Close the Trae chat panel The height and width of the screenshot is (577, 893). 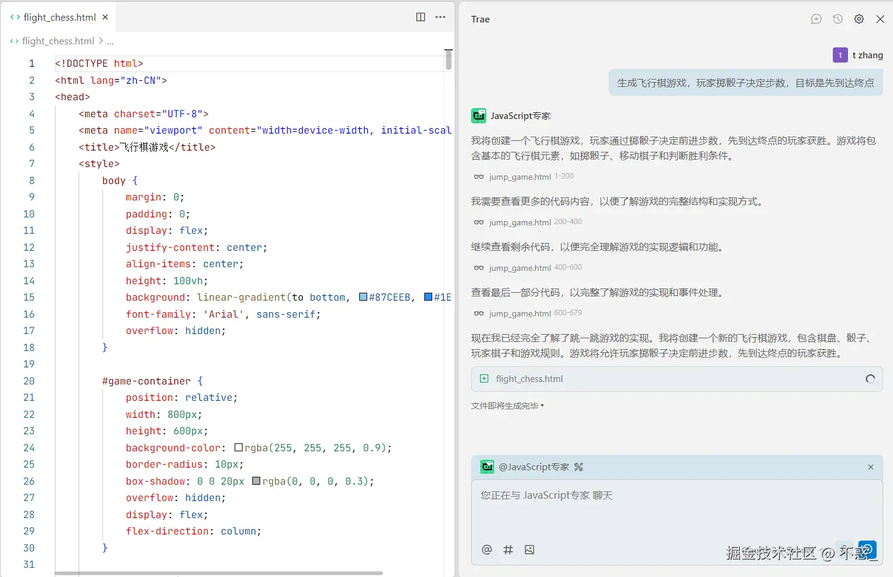click(x=880, y=19)
